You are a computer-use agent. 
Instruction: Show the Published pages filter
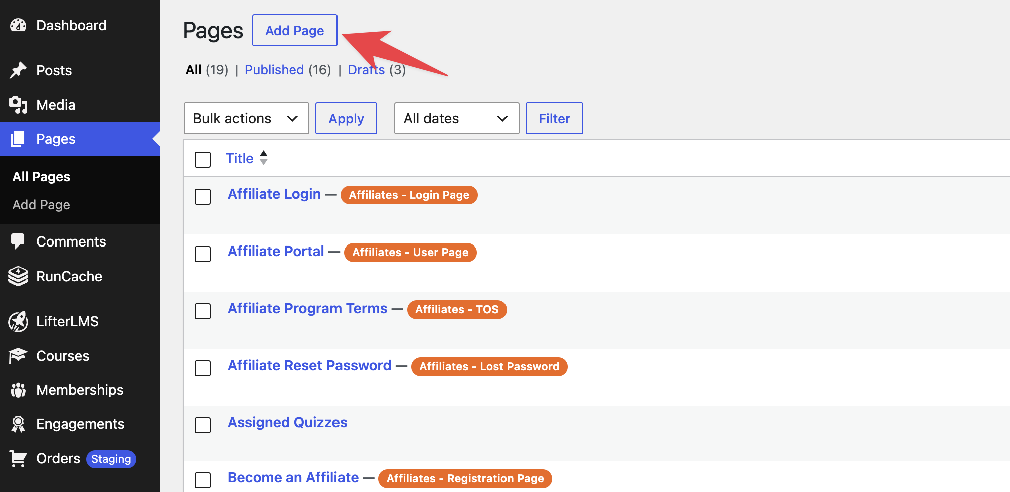[274, 70]
